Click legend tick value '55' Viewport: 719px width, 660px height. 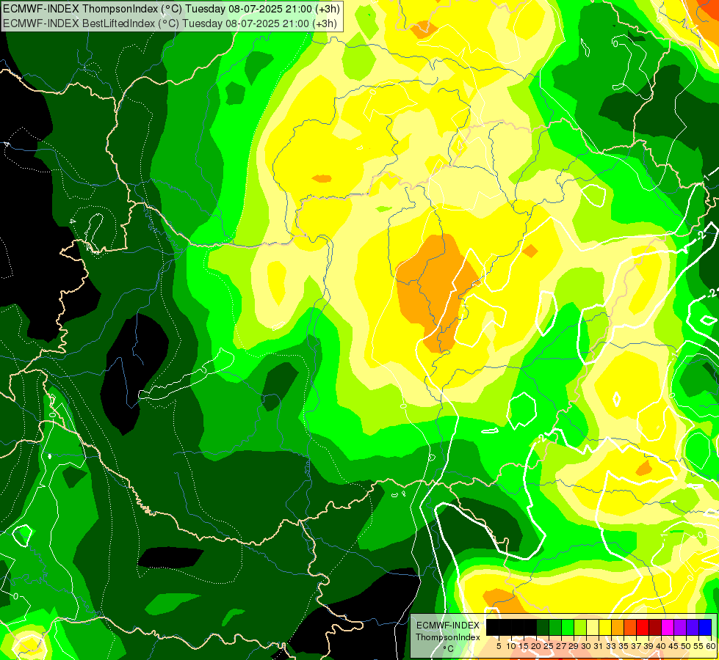(x=699, y=646)
